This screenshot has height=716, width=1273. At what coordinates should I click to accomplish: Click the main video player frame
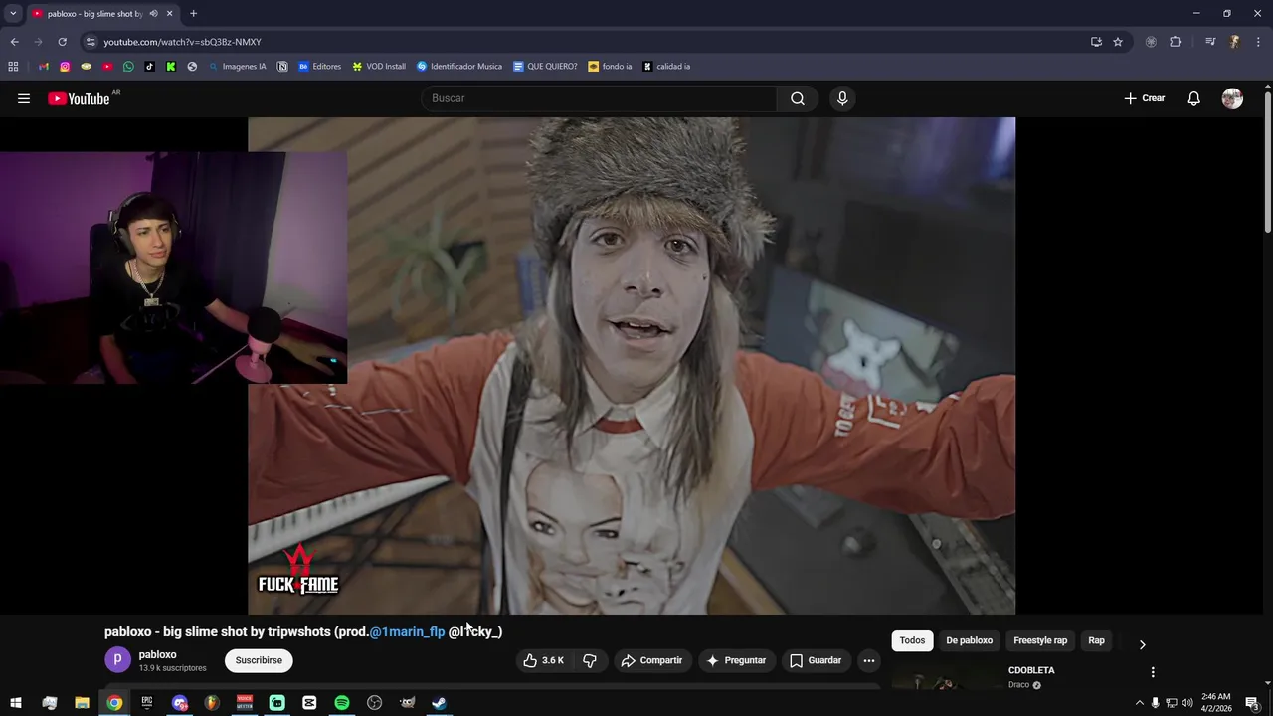coord(632,366)
